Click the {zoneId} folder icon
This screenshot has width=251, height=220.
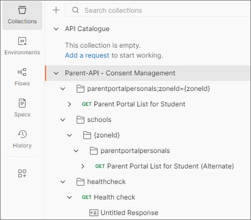pyautogui.click(x=87, y=135)
